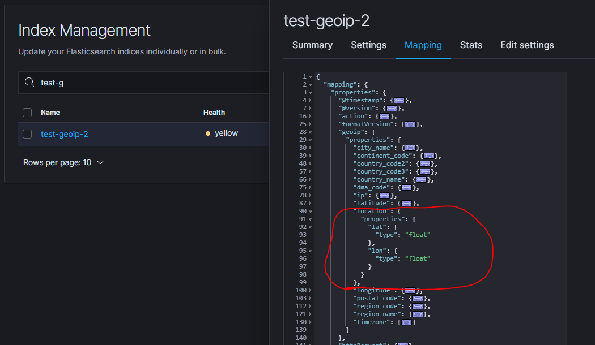Click collapsed placeholder icon after "formatVersion"

[x=410, y=124]
